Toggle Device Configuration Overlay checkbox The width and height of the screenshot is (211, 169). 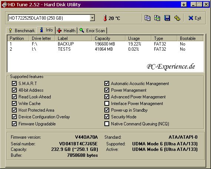point(14,116)
